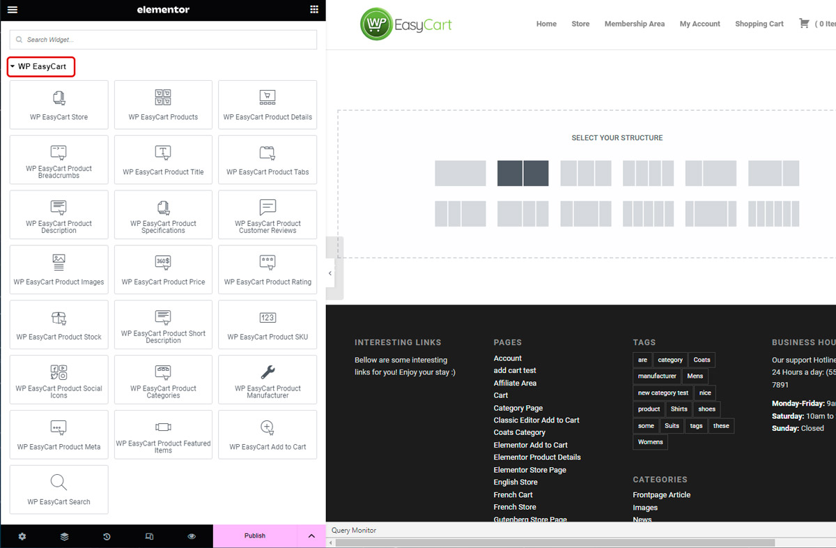This screenshot has height=548, width=836.
Task: Open the Affiliate Area footer link
Action: [x=515, y=383]
